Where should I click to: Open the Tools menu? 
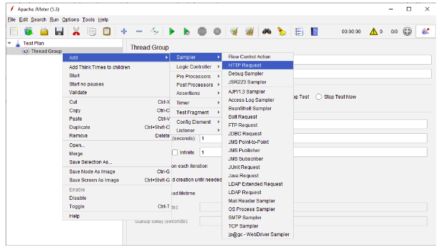pos(89,19)
